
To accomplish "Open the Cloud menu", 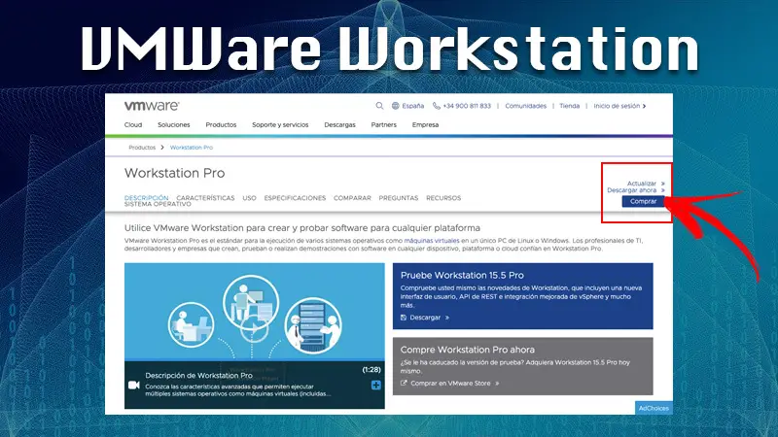I will pyautogui.click(x=133, y=125).
